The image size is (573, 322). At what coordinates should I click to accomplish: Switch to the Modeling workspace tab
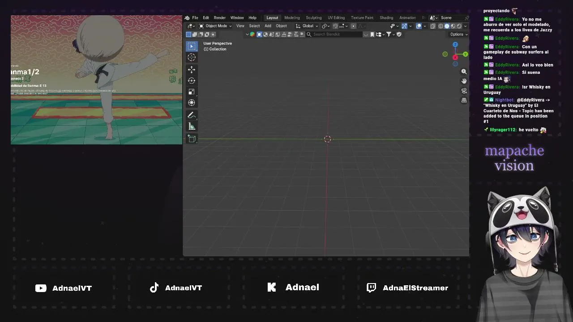[x=292, y=18]
